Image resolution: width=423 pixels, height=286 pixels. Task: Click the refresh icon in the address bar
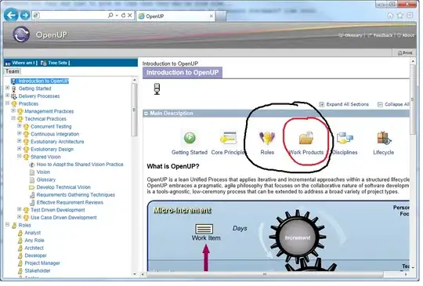(x=123, y=16)
